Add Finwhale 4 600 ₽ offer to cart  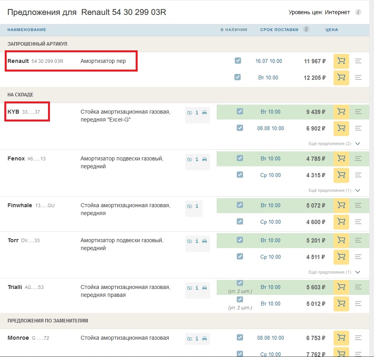[341, 222]
